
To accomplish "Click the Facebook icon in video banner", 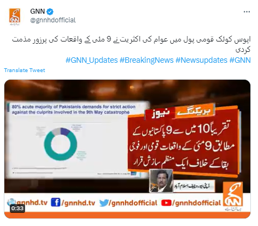I will [x=56, y=203].
